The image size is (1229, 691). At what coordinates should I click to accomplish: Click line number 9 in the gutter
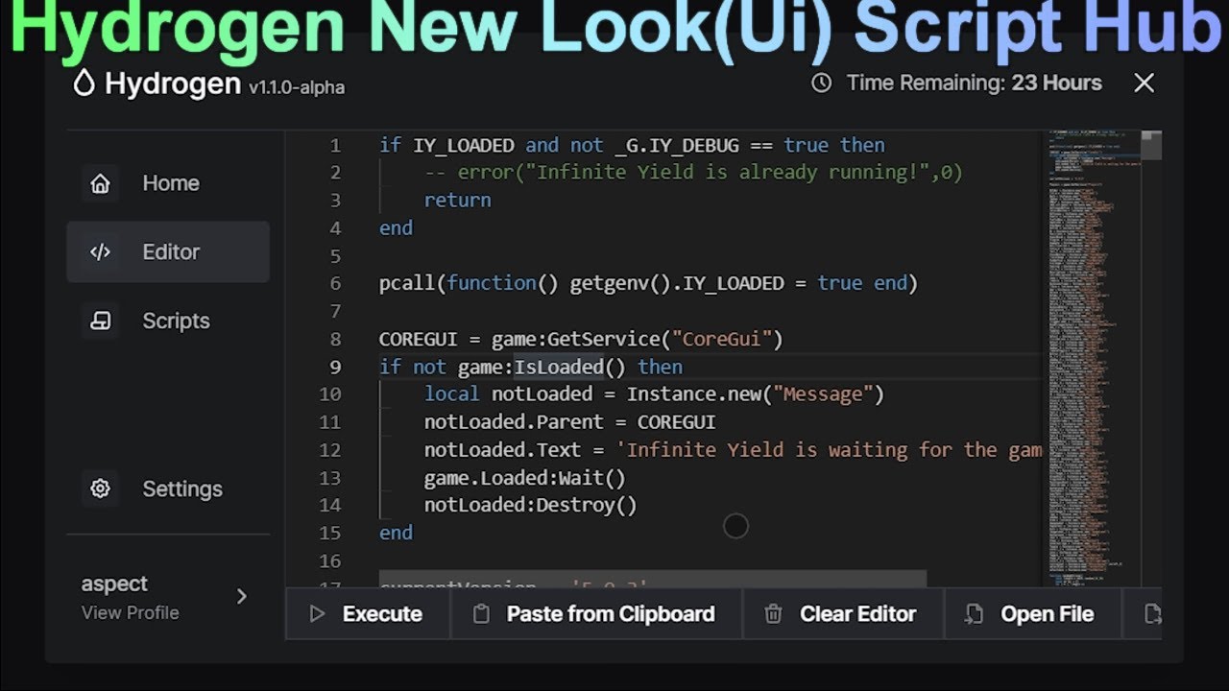335,367
